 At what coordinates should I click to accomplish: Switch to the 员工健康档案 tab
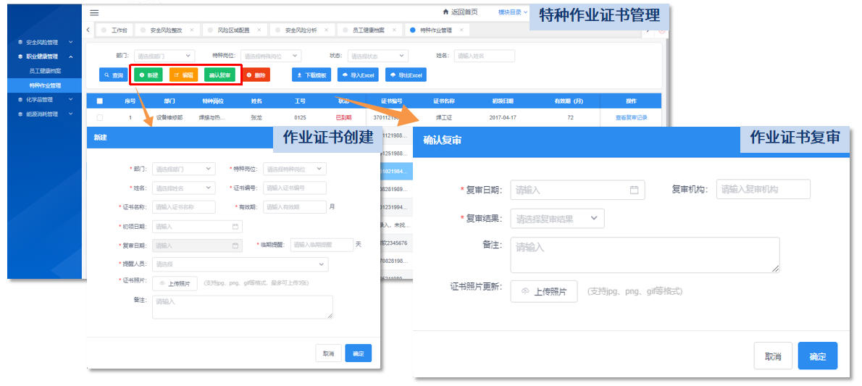click(x=369, y=30)
